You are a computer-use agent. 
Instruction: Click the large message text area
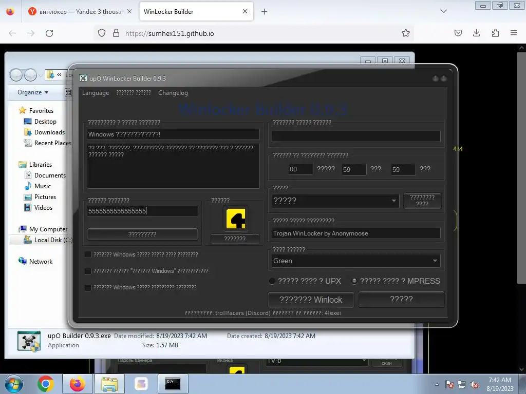[173, 166]
